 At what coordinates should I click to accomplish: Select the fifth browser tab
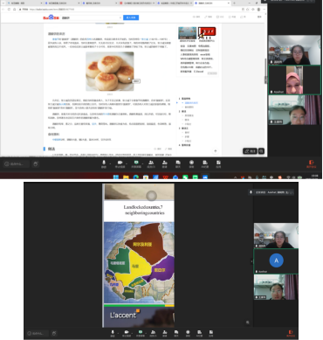pyautogui.click(x=175, y=3)
